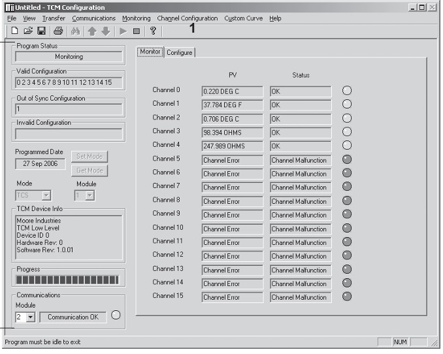
Task: Open the Communications Module dropdown
Action: (30, 317)
